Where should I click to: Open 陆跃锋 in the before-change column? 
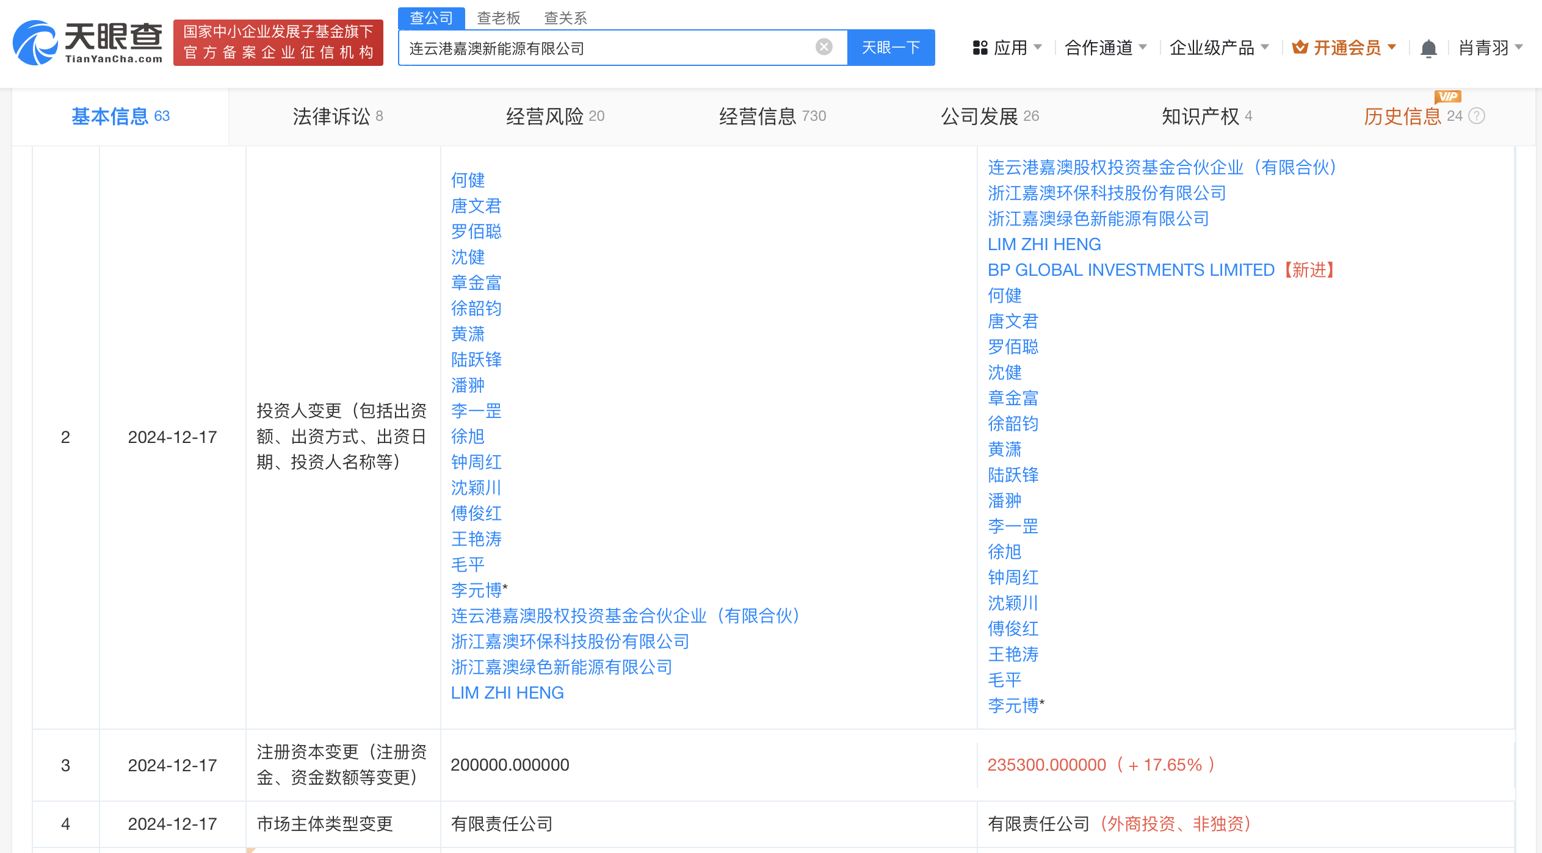point(476,359)
